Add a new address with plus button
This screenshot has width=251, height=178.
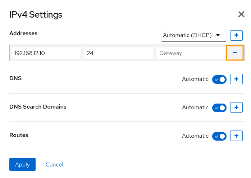[x=236, y=35]
